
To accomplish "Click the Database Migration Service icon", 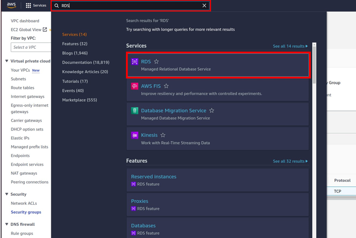I will (x=134, y=110).
